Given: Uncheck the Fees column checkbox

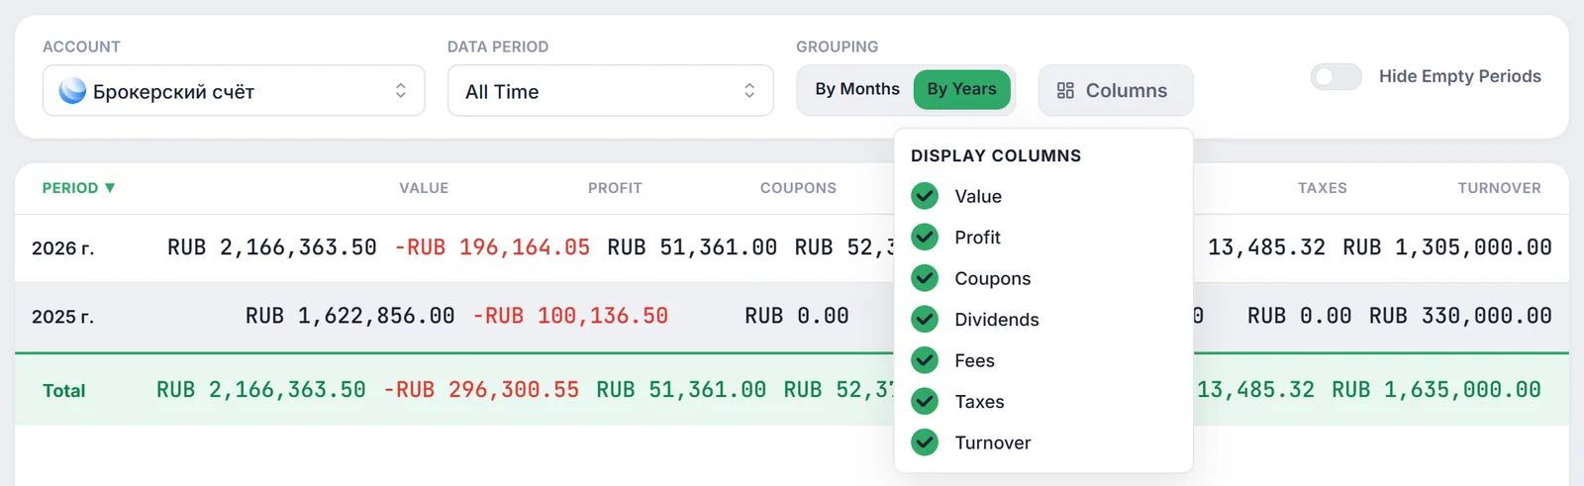Looking at the screenshot, I should coord(925,360).
